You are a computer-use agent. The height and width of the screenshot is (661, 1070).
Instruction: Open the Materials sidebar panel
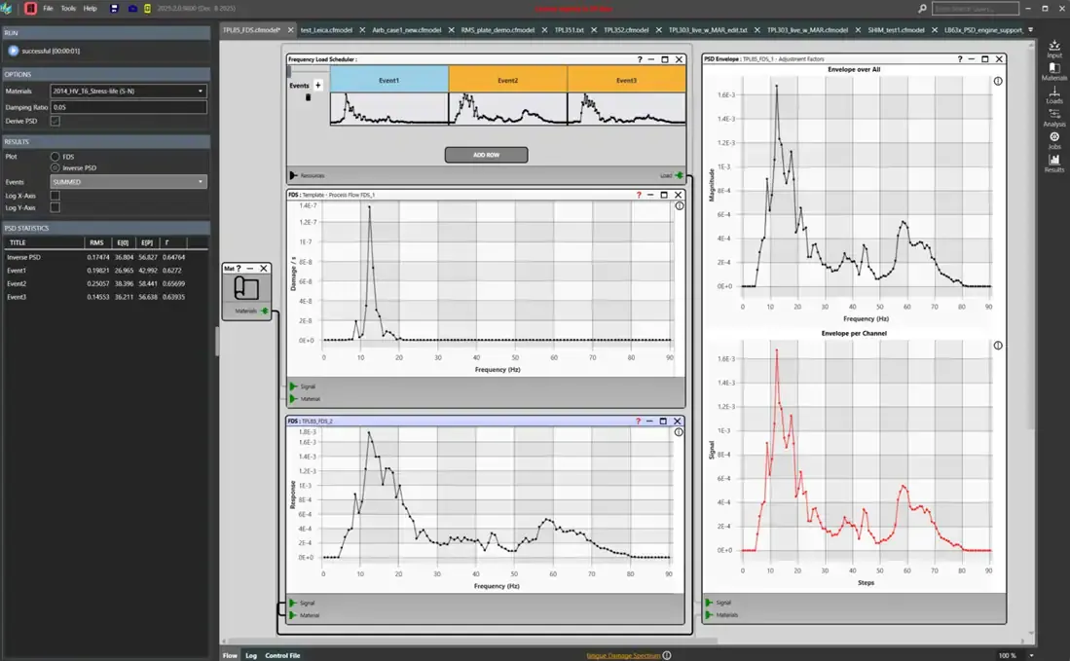[1054, 70]
